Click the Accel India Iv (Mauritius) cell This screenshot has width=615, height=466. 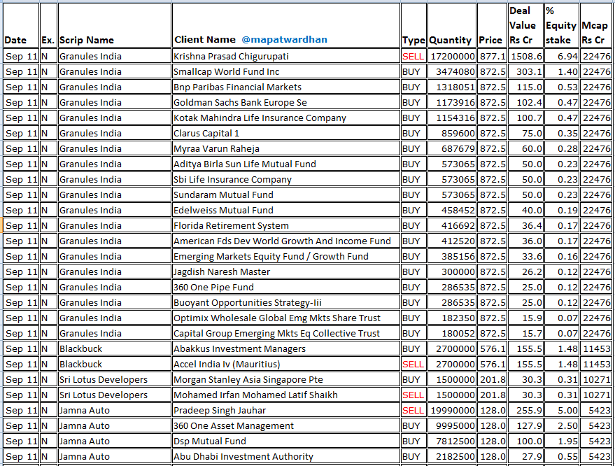(x=286, y=364)
